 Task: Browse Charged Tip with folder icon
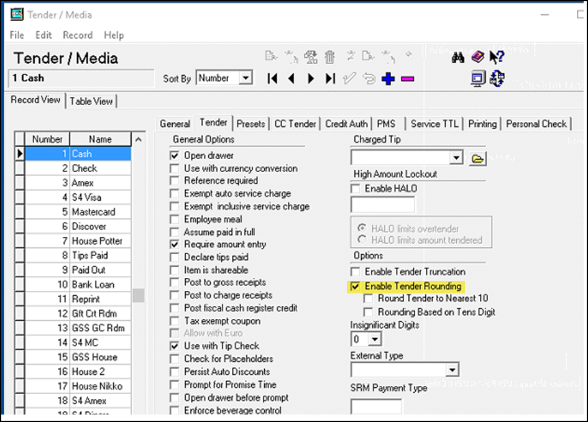(x=477, y=159)
